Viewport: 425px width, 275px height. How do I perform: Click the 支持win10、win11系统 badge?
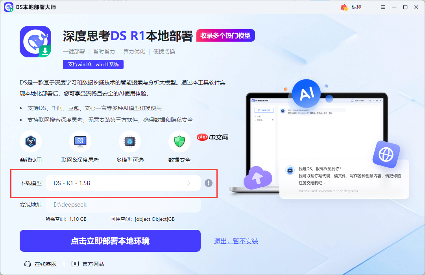point(94,64)
